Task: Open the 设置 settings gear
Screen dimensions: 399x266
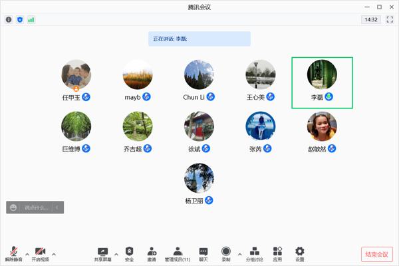Action: click(300, 253)
